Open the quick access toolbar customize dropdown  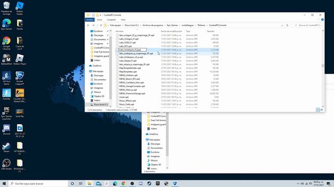pyautogui.click(x=101, y=15)
